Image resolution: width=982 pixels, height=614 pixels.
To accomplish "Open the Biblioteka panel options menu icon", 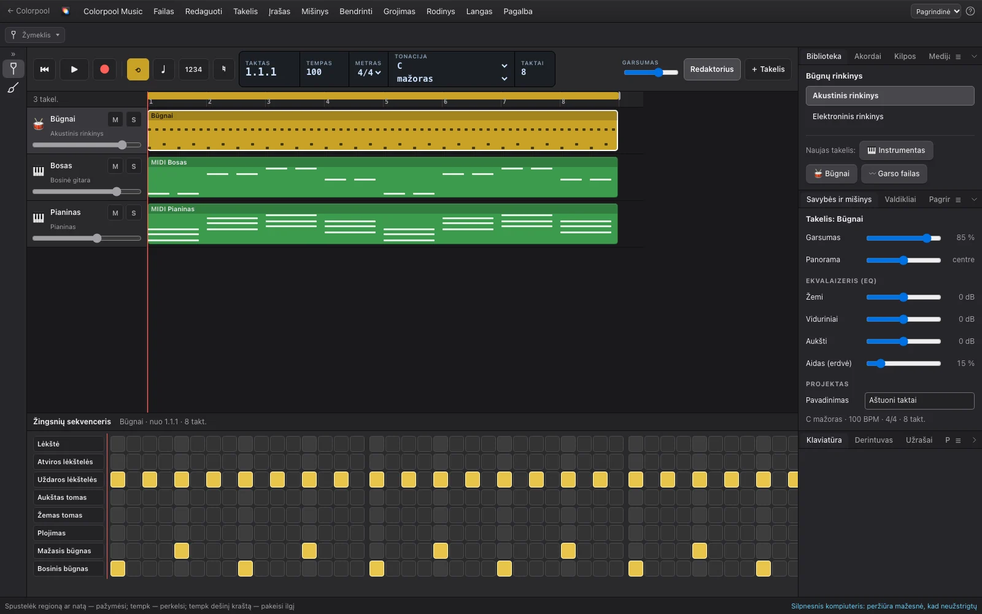I will (x=958, y=56).
